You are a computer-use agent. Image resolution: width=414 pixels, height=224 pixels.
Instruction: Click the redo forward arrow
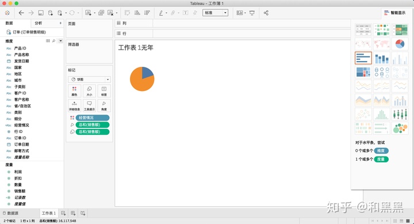(x=31, y=13)
